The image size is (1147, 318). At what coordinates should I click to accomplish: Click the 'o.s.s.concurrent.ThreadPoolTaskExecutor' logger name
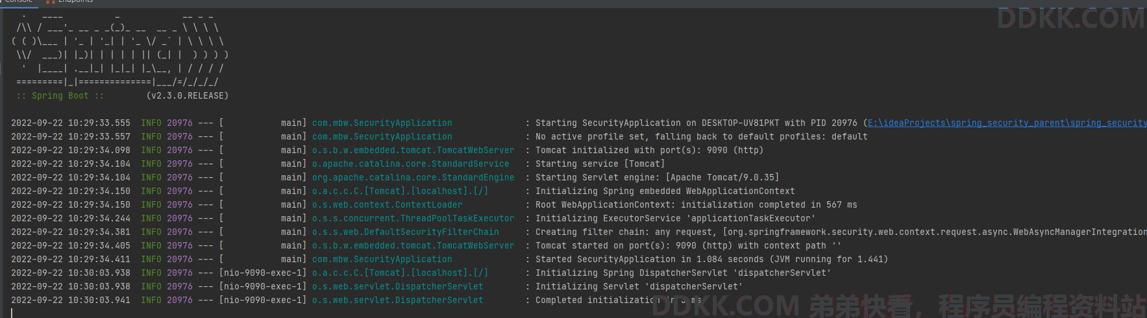point(413,218)
